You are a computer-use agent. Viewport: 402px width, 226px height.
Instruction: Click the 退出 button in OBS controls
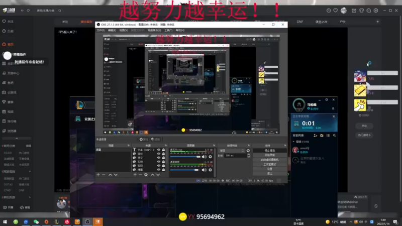pyautogui.click(x=269, y=173)
